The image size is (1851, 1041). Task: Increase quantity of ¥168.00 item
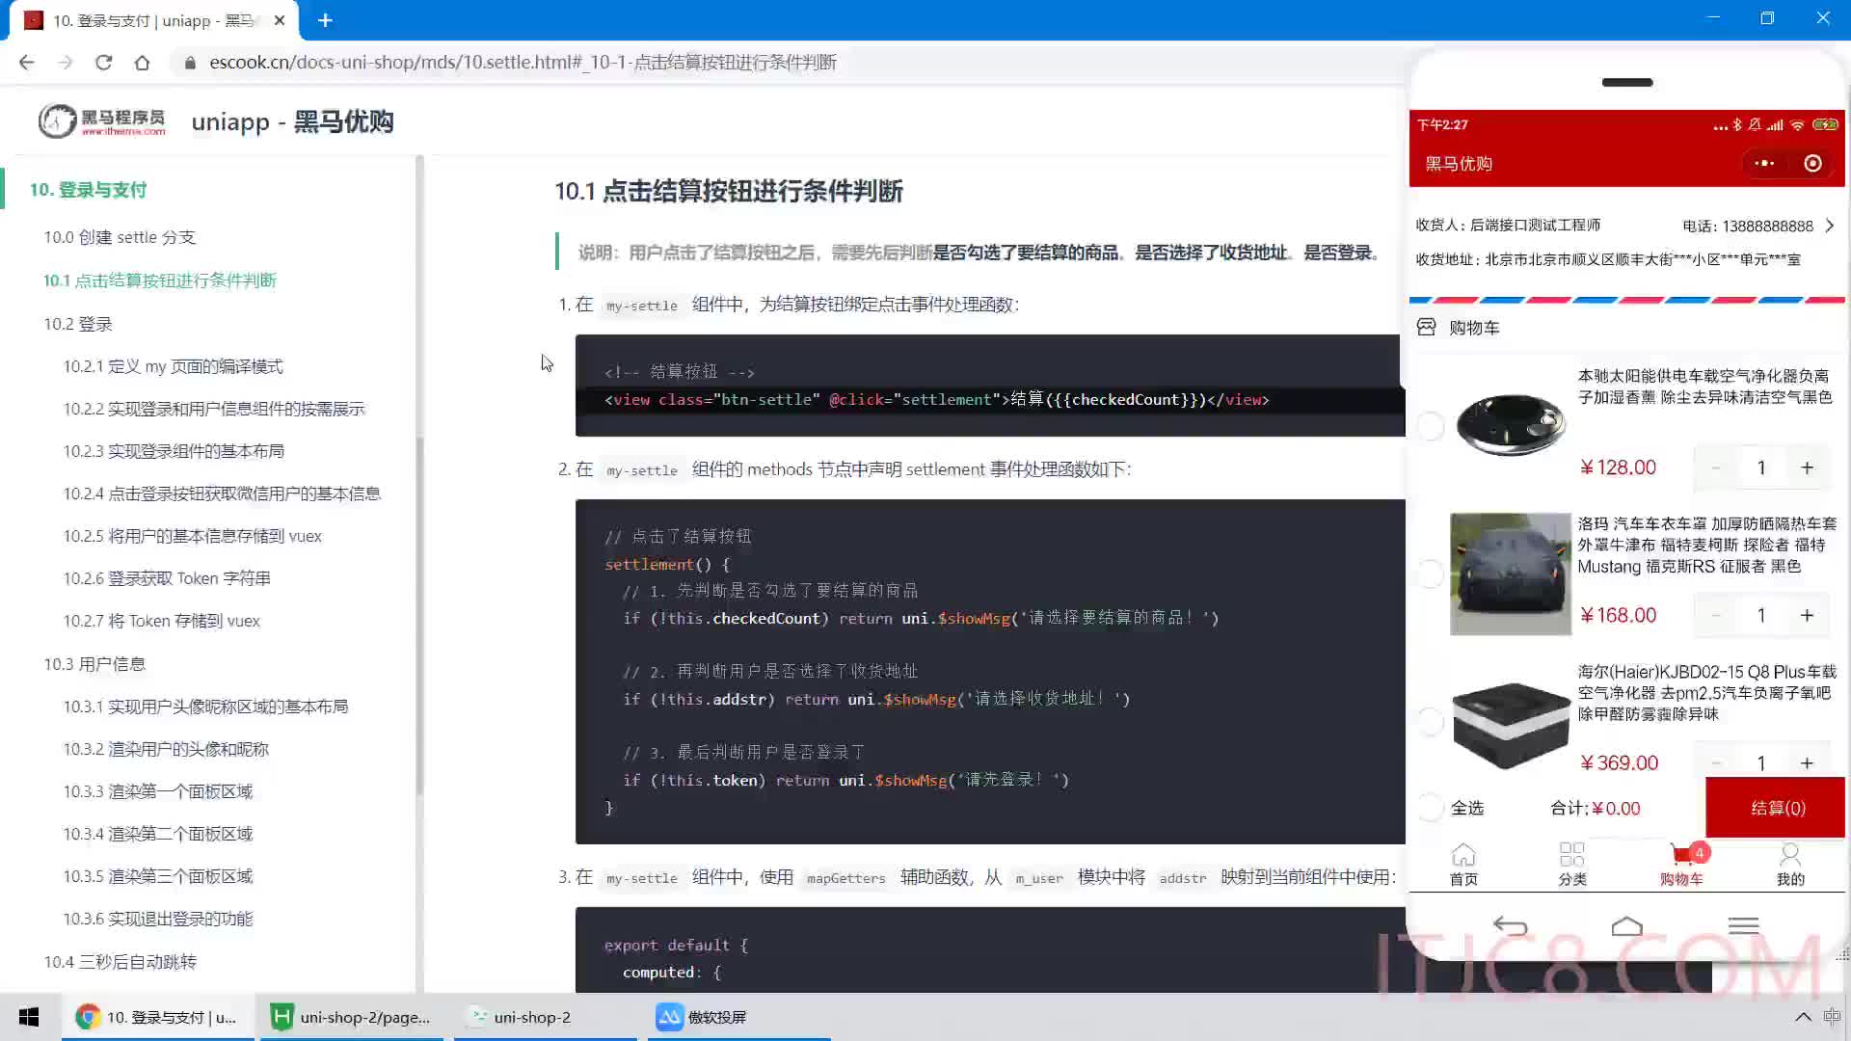[1807, 615]
